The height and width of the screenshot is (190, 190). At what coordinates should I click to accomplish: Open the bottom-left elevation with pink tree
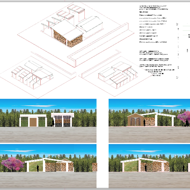pyautogui.click(x=48, y=166)
